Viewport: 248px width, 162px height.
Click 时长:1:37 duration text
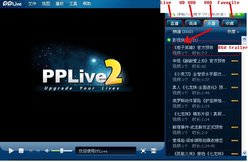pos(201,80)
